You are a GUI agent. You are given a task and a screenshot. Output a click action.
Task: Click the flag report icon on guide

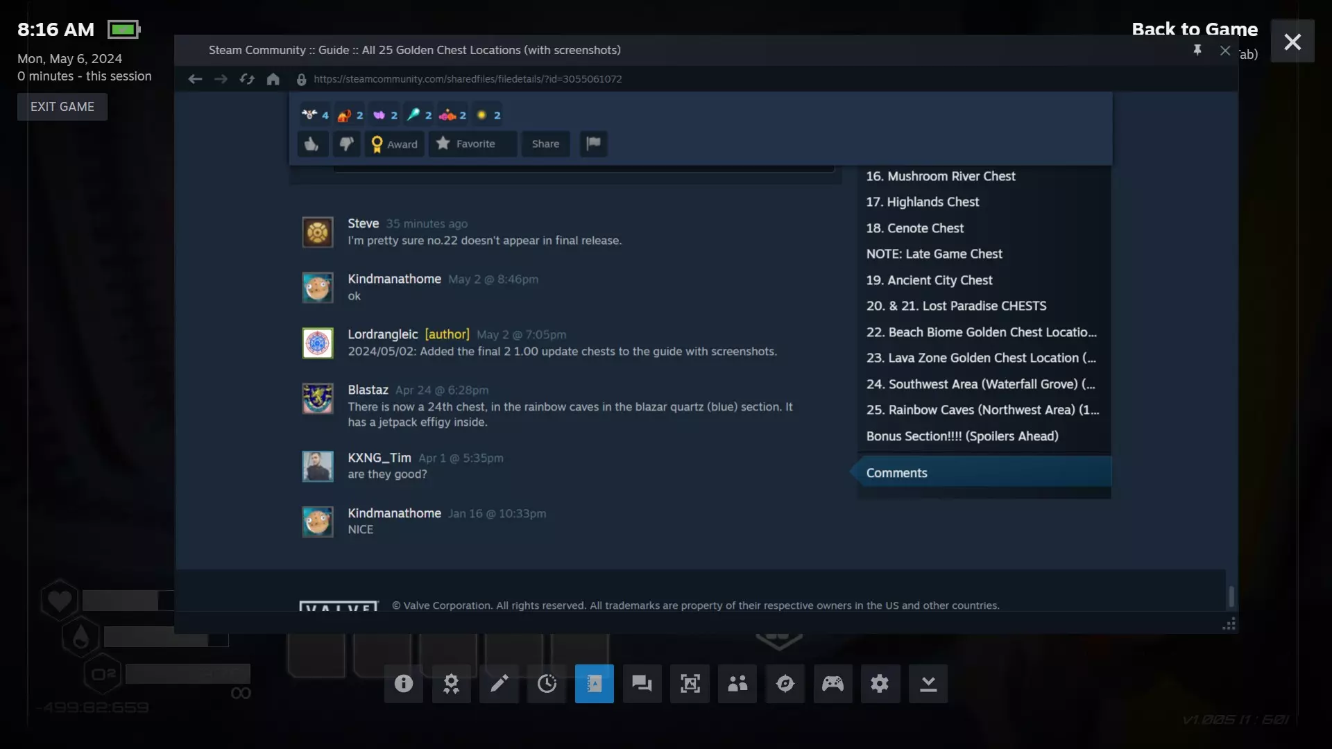tap(593, 144)
